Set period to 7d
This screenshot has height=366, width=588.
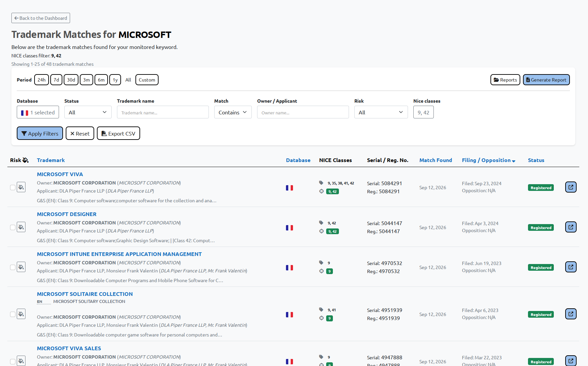coord(56,80)
